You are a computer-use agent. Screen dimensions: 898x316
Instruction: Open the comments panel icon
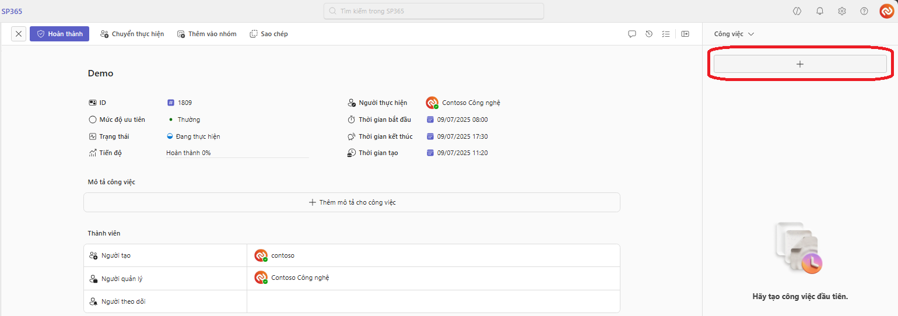[632, 34]
